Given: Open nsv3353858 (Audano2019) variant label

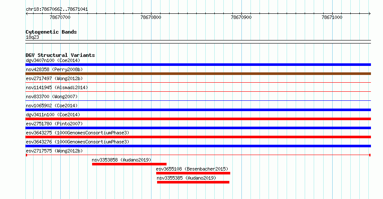Looking at the screenshot, I should (x=121, y=160).
